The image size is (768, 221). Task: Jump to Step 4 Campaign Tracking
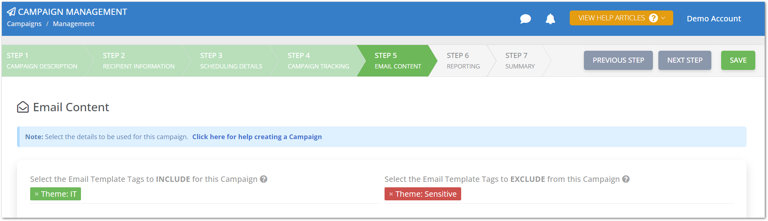pos(318,61)
